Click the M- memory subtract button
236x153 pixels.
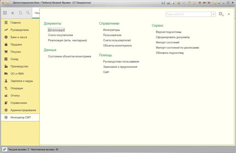pos(209,3)
